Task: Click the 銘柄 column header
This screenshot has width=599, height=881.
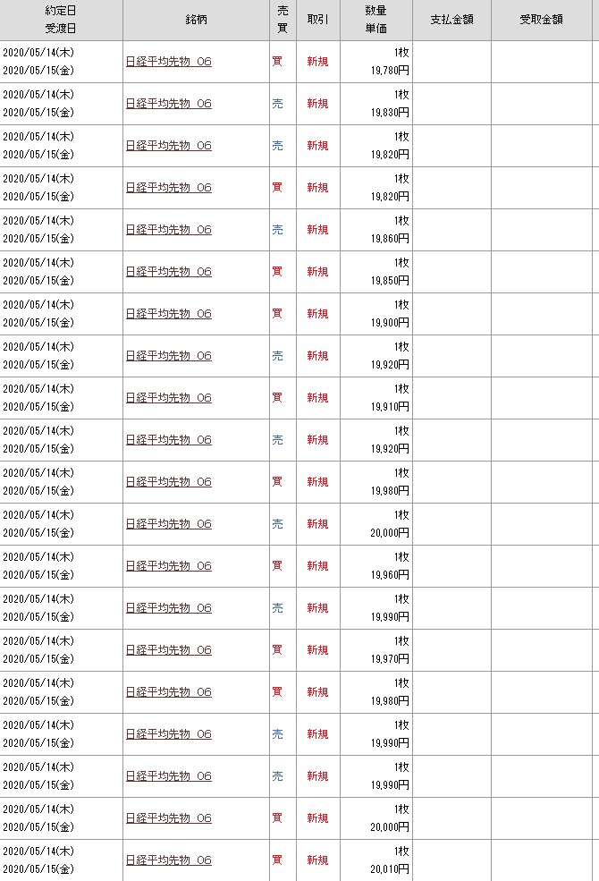Action: (x=195, y=20)
